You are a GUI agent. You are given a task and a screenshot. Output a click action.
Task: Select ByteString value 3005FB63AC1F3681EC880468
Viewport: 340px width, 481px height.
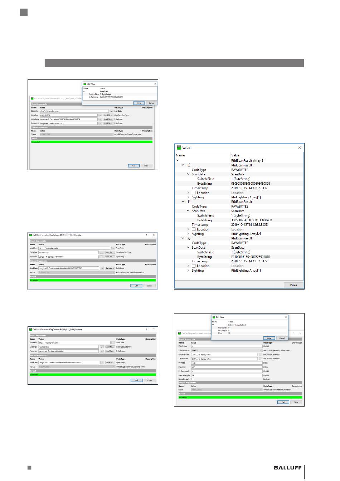pyautogui.click(x=252, y=220)
